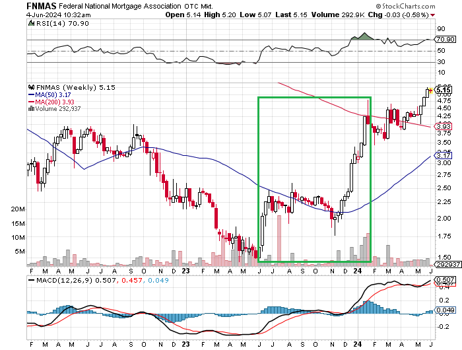This screenshot has height=350, width=462.
Task: Click the 10M volume axis label
Action: click(18, 238)
